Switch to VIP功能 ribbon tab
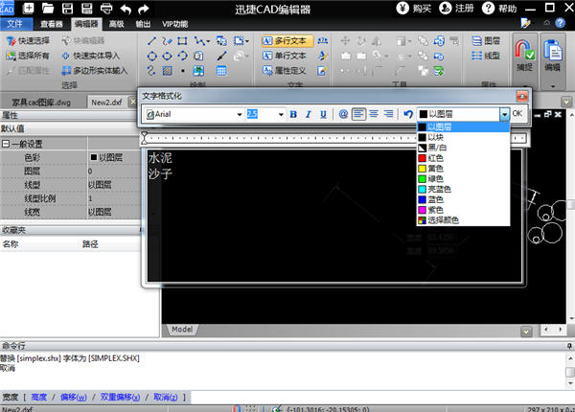 (175, 24)
